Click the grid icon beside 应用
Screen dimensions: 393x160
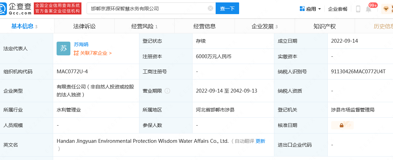302,9
